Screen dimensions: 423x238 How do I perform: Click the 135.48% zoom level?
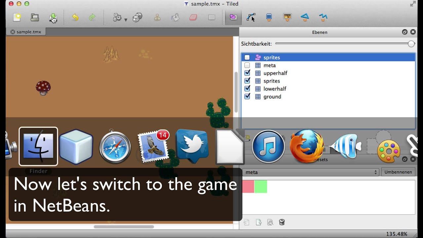pyautogui.click(x=397, y=234)
